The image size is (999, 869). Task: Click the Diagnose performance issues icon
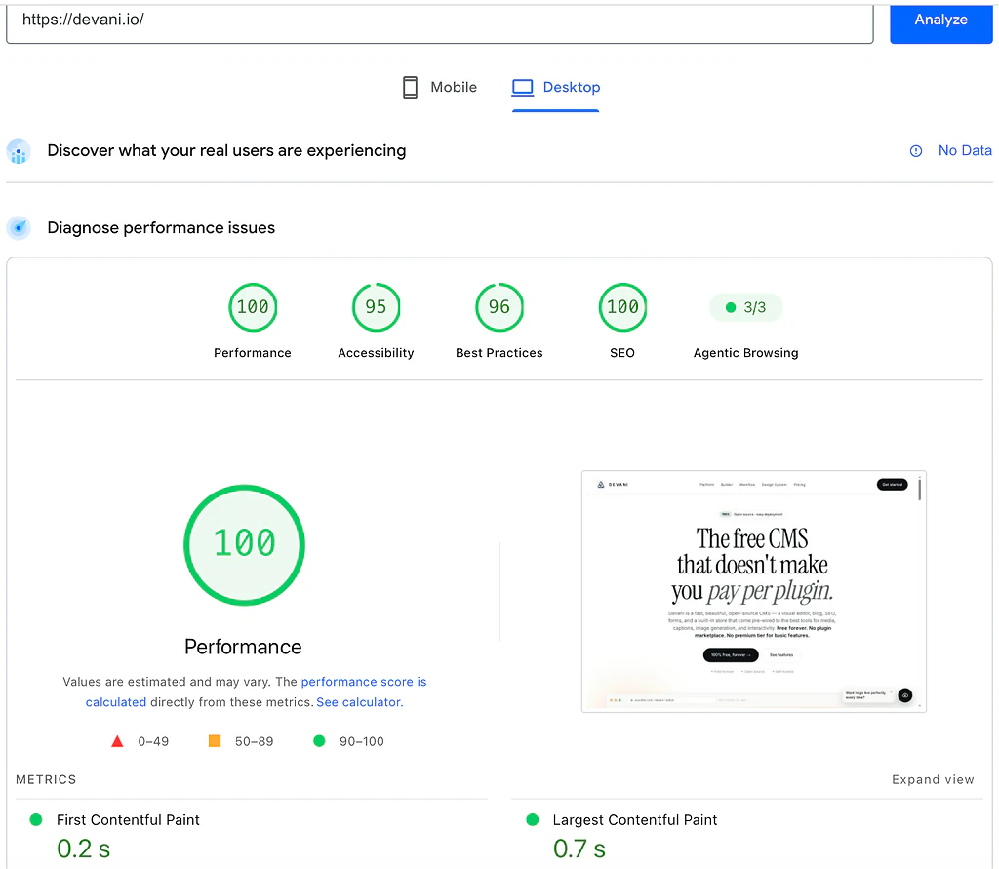(19, 228)
